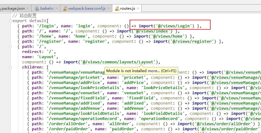This screenshot has width=261, height=133.
Task: Click '@/views/common/layouts/Layout' import path
Action: tap(118, 62)
